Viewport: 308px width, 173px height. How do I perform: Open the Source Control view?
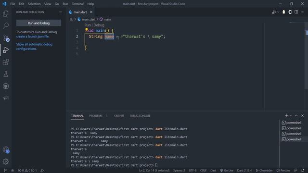tap(6, 37)
